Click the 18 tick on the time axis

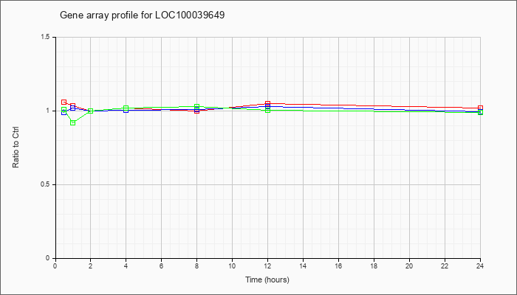[374, 265]
